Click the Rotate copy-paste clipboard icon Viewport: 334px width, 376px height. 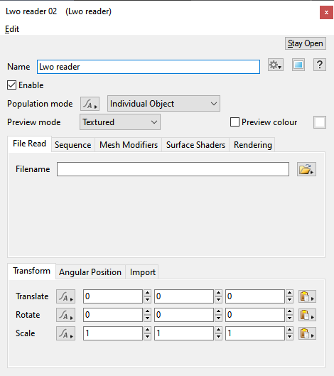307,315
